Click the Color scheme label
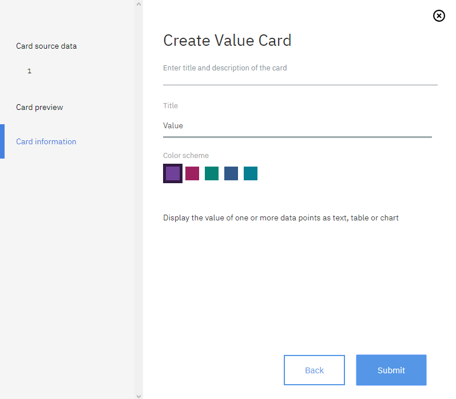456x399 pixels. (186, 155)
